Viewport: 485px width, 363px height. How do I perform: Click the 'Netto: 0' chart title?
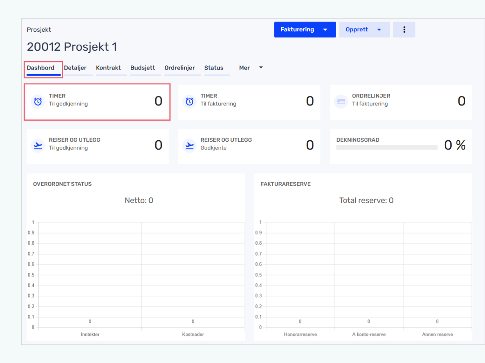tap(139, 200)
